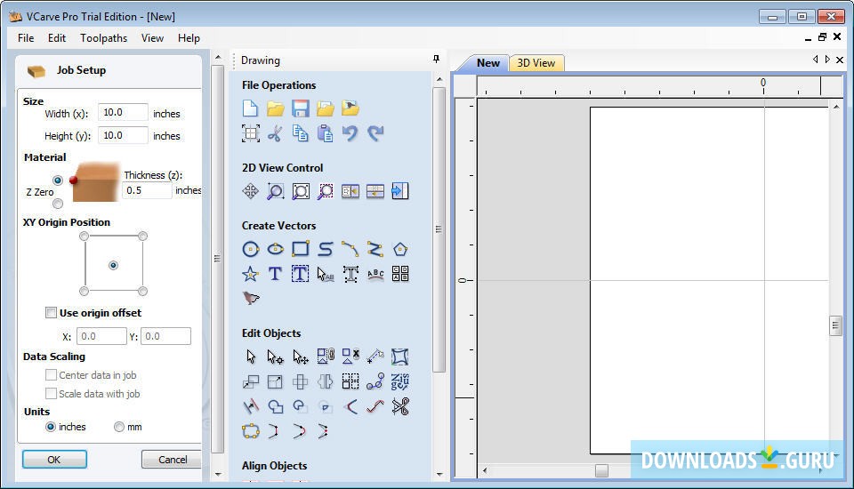Screen dimensions: 854x489
Task: Click the Height (y) input field
Action: (123, 135)
